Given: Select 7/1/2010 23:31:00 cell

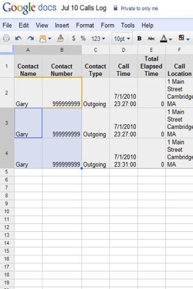Looking at the screenshot, I should [124, 153].
